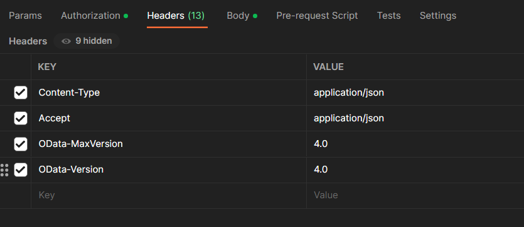The width and height of the screenshot is (524, 227).
Task: Disable the OData-MaxVersion header checkbox
Action: 21,144
